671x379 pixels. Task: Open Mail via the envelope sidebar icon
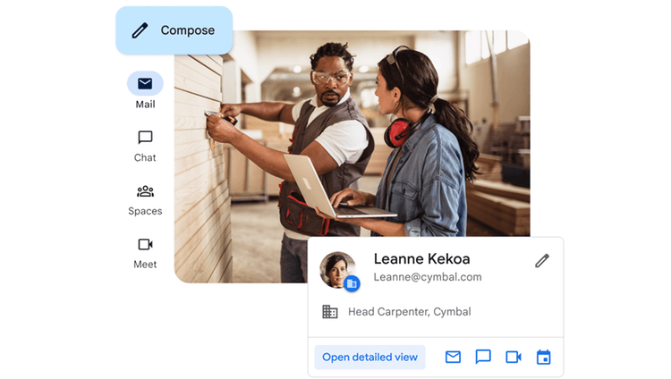pos(145,84)
